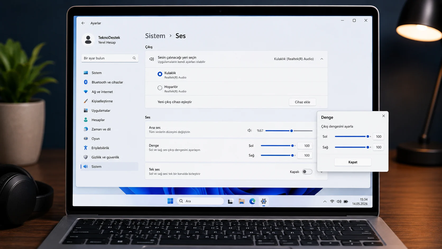Click the Yeni çıkış cihazı eşleştir label
442x249 pixels.
coord(175,102)
